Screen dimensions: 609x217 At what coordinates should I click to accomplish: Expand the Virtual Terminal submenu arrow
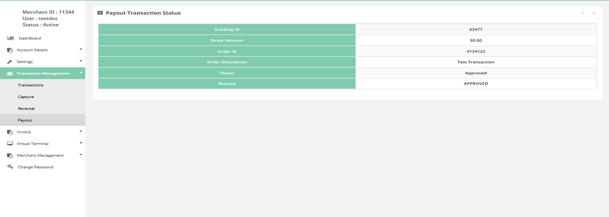click(81, 143)
